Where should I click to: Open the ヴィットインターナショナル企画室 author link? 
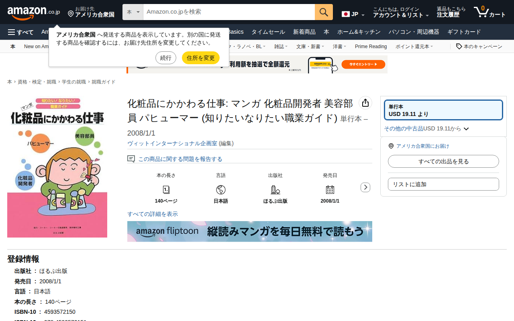(x=172, y=143)
